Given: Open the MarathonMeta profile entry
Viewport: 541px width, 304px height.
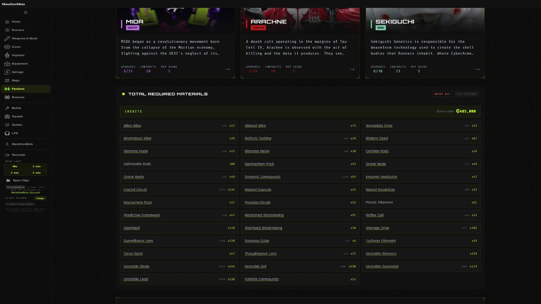Looking at the screenshot, I should click(x=26, y=144).
